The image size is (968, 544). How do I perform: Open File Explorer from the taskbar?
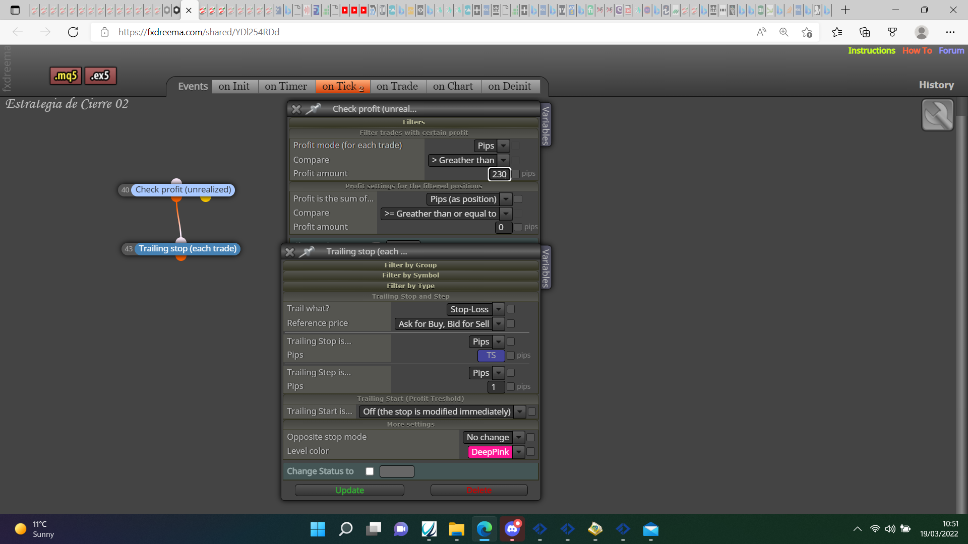pos(457,529)
